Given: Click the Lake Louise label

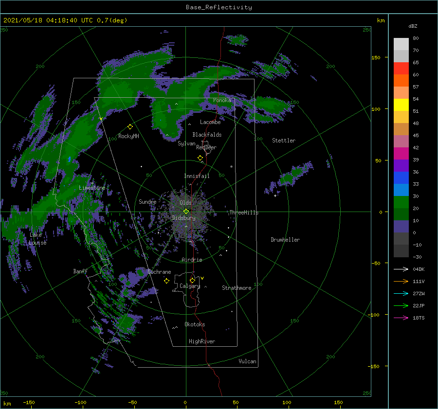Looking at the screenshot, I should 37,239.
